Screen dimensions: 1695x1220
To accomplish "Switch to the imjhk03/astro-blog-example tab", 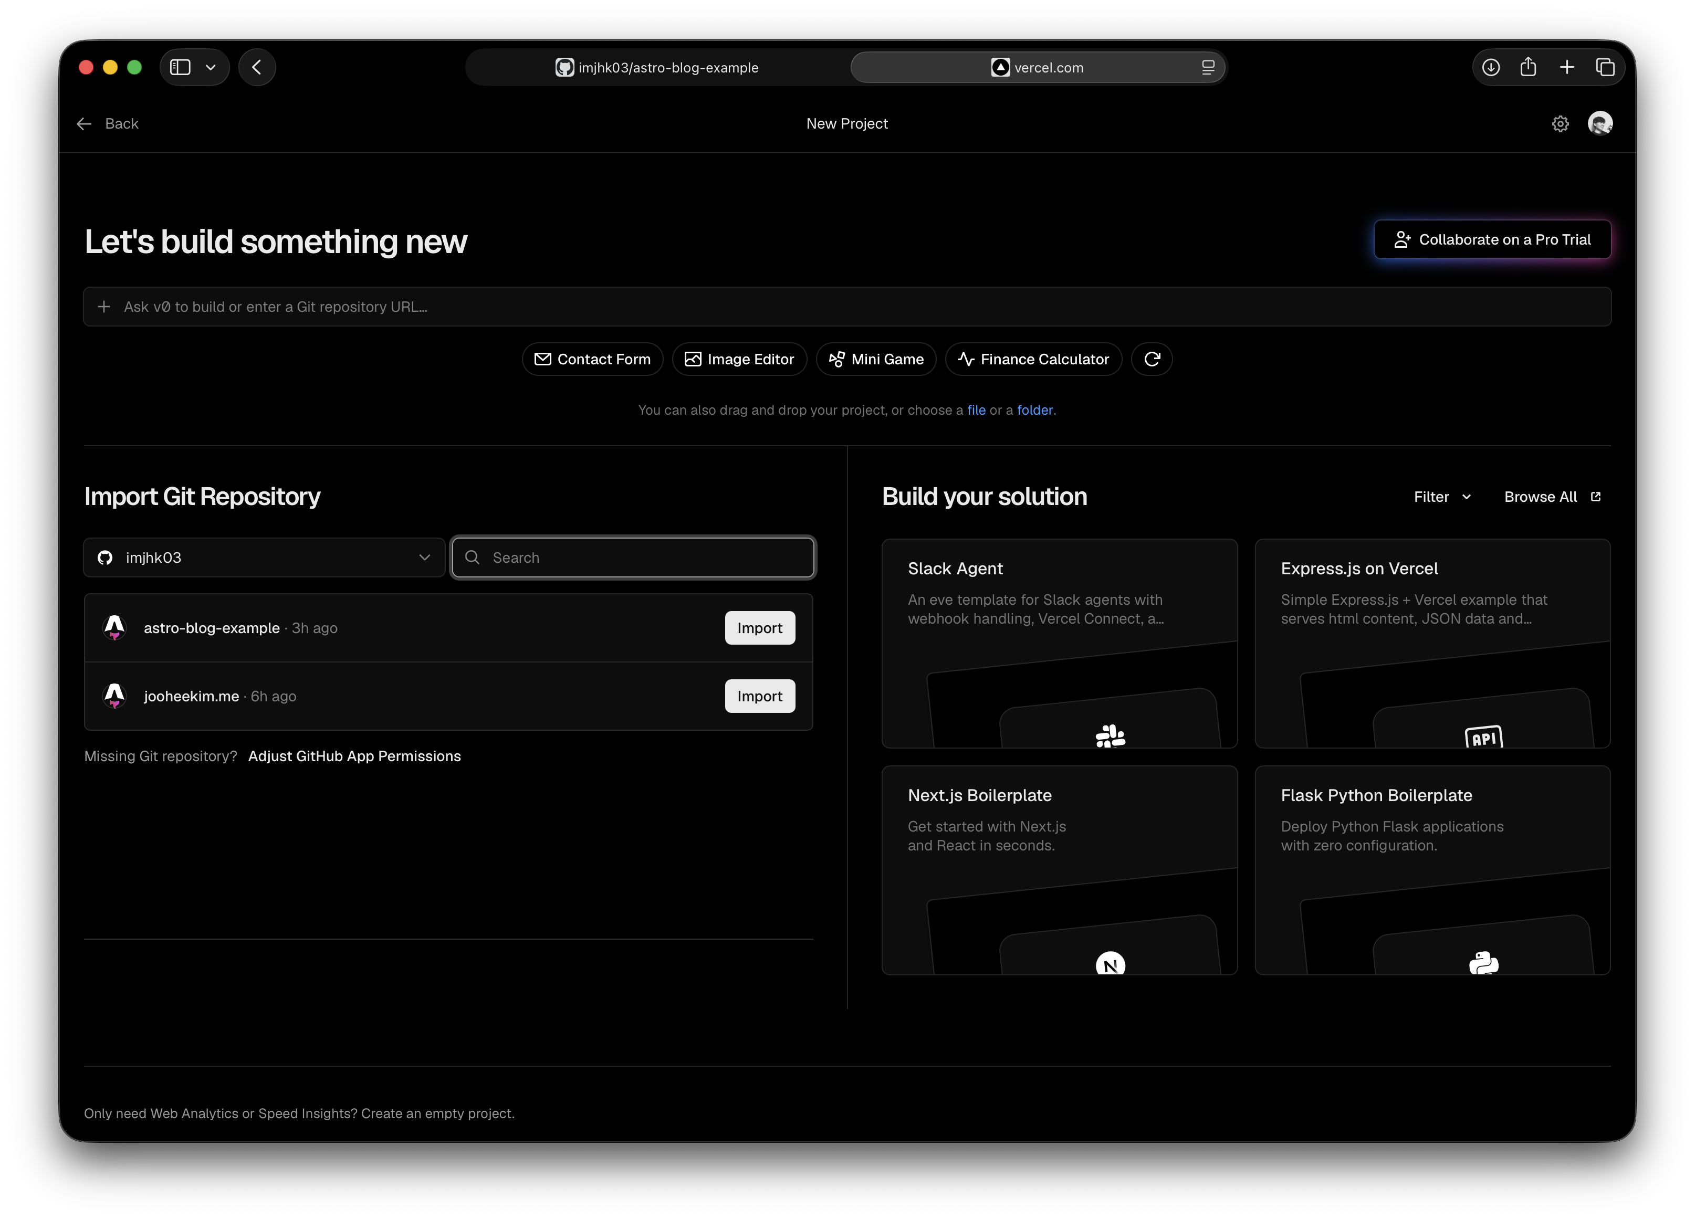I will pos(657,67).
